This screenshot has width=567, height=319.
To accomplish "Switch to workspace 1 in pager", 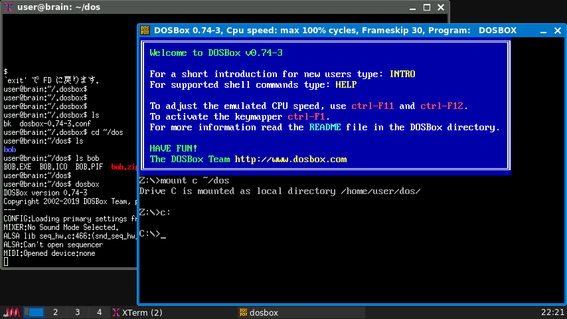I will (x=35, y=312).
